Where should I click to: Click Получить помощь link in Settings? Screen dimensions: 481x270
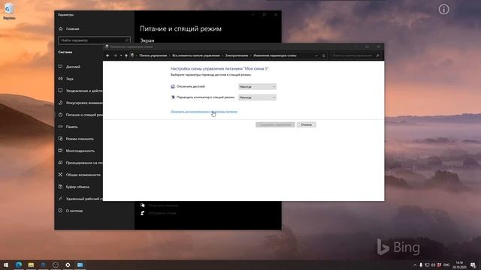(163, 205)
